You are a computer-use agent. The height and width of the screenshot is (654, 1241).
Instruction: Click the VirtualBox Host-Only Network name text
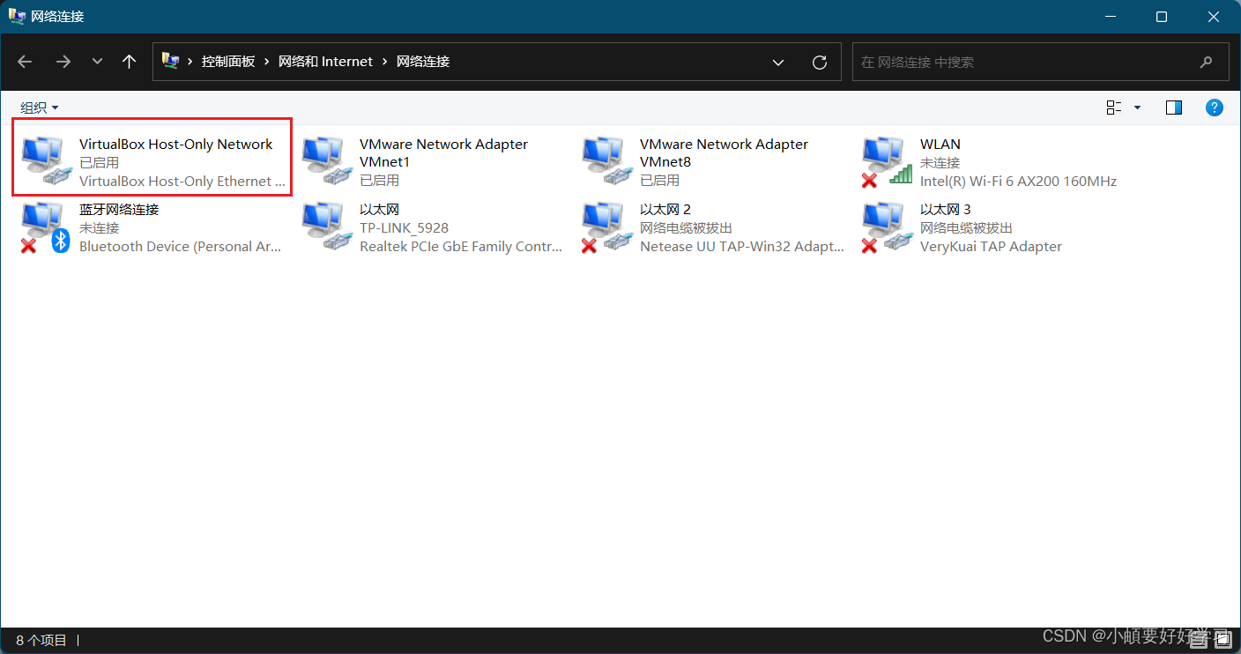tap(176, 145)
